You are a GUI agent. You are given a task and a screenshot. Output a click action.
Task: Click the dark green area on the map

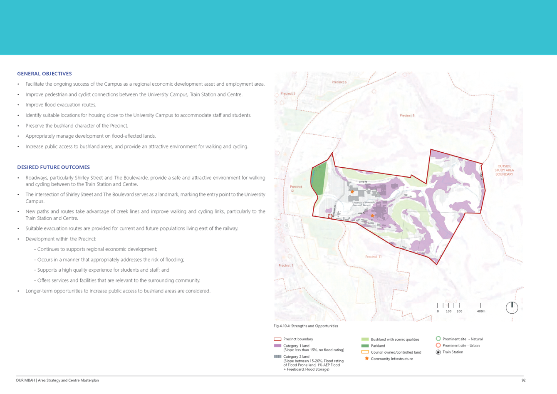click(318, 180)
